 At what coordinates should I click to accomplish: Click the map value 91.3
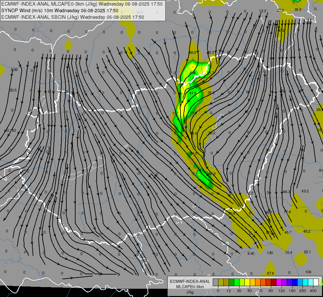(x=211, y=73)
